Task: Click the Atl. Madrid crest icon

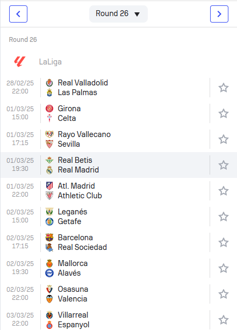Action: pyautogui.click(x=49, y=186)
